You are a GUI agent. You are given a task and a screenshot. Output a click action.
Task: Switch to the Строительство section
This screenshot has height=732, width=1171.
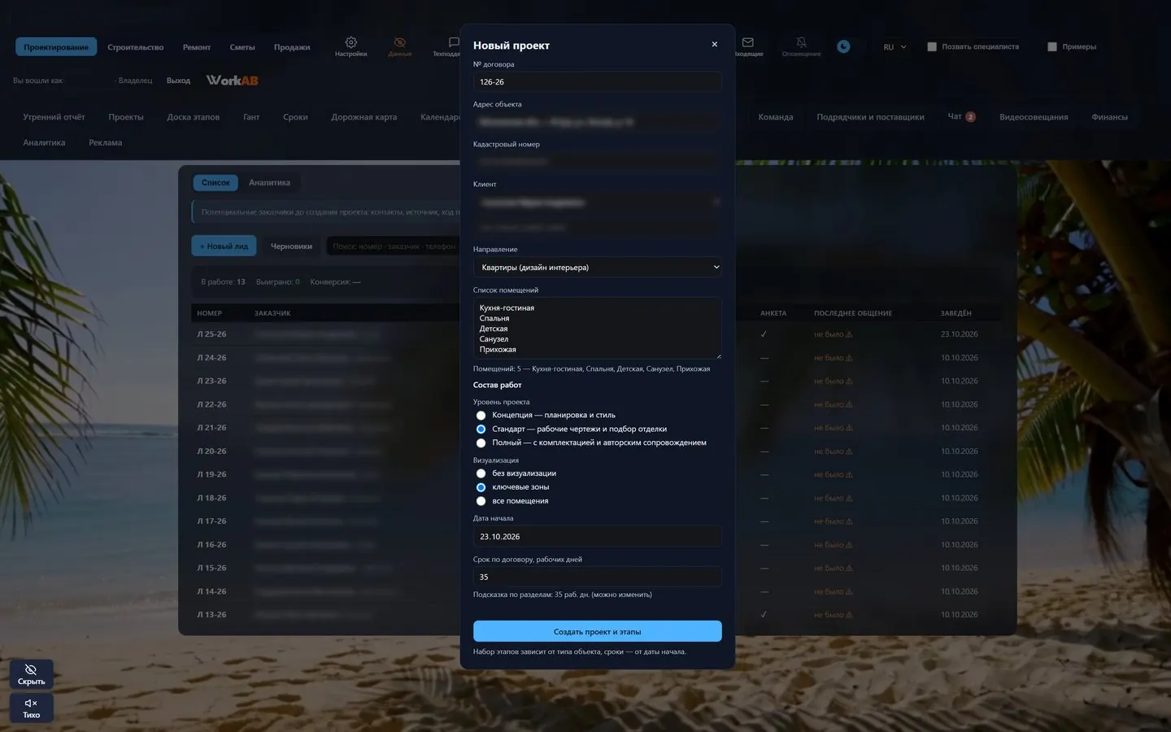[136, 47]
